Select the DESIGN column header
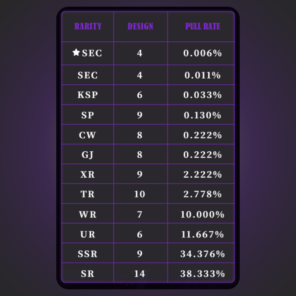Screen dimensions: 296x296 (140, 26)
